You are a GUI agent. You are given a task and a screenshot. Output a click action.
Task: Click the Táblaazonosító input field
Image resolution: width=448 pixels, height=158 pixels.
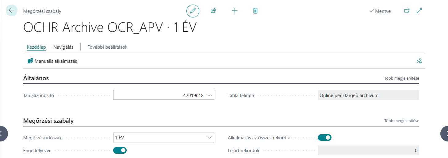click(159, 95)
